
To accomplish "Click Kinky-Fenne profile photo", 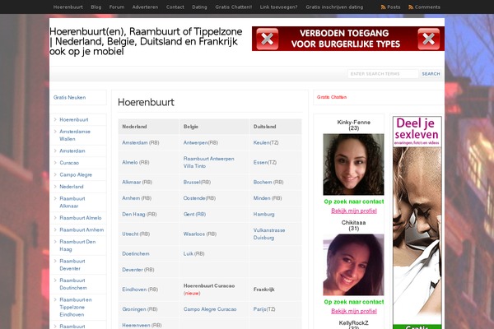I will [353, 164].
